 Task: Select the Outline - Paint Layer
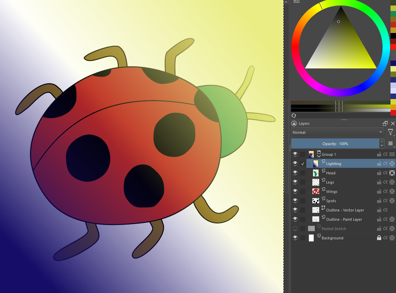(x=344, y=219)
